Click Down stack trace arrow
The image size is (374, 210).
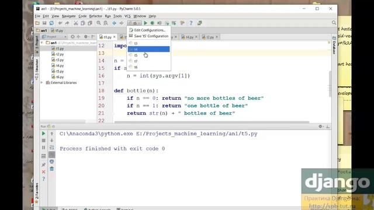coord(52,141)
